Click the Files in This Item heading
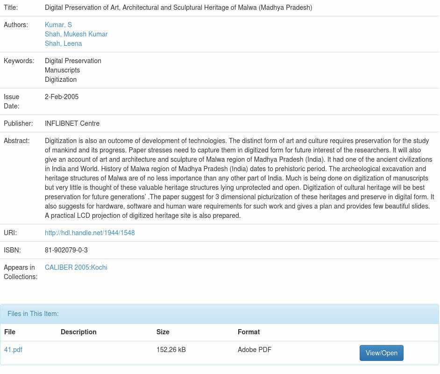 (33, 314)
